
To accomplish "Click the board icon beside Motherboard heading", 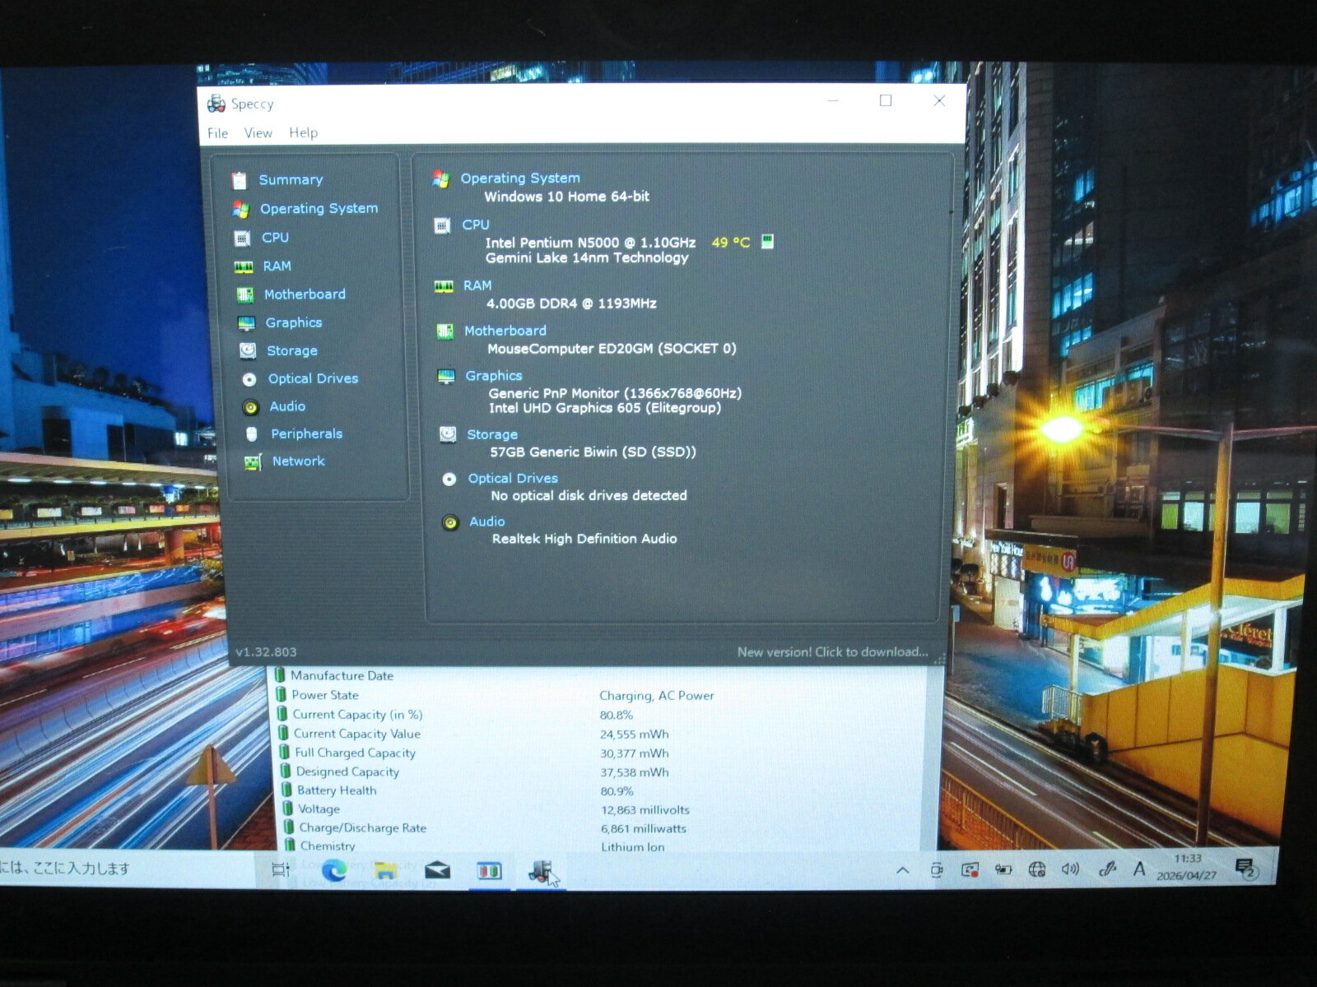I will coord(445,331).
